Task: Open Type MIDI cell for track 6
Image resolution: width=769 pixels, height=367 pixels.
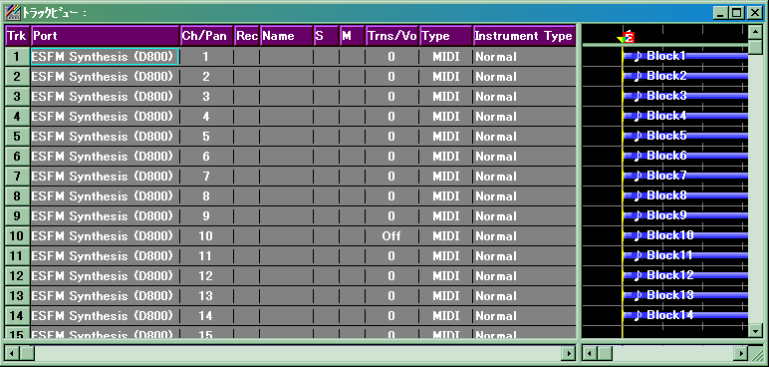Action: pyautogui.click(x=446, y=157)
